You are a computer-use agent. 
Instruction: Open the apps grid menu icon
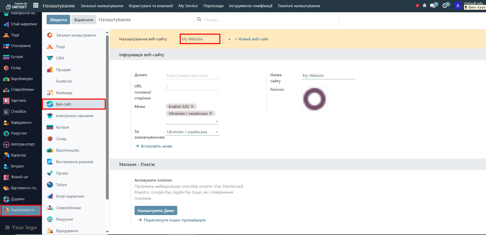point(36,5)
